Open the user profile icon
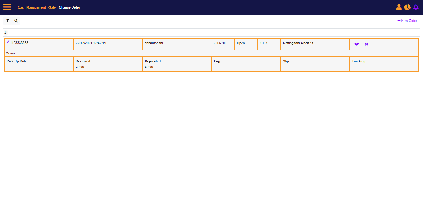Screen dimensions: 423x203 399,7
